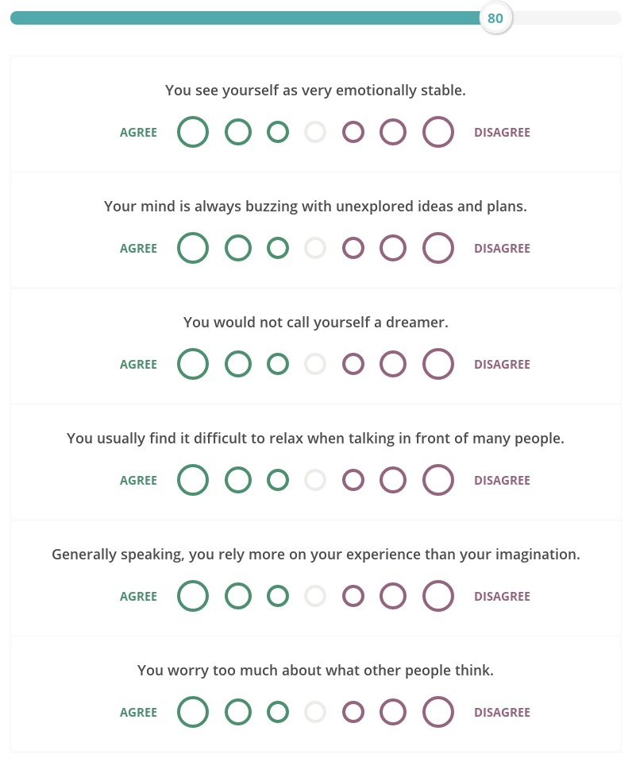Select strongest agree for dreamer statement
636x762 pixels.
193,364
